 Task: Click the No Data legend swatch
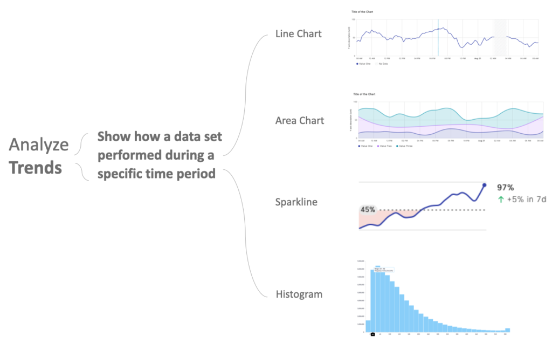[376, 64]
